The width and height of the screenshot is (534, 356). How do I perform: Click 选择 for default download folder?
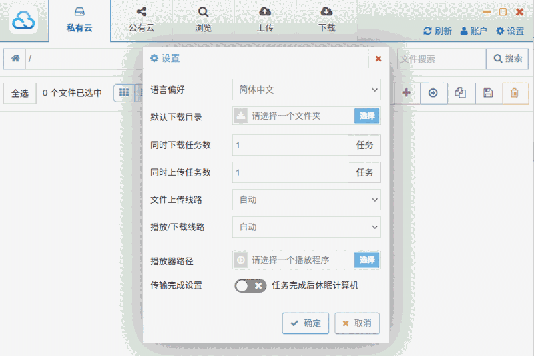coord(366,116)
